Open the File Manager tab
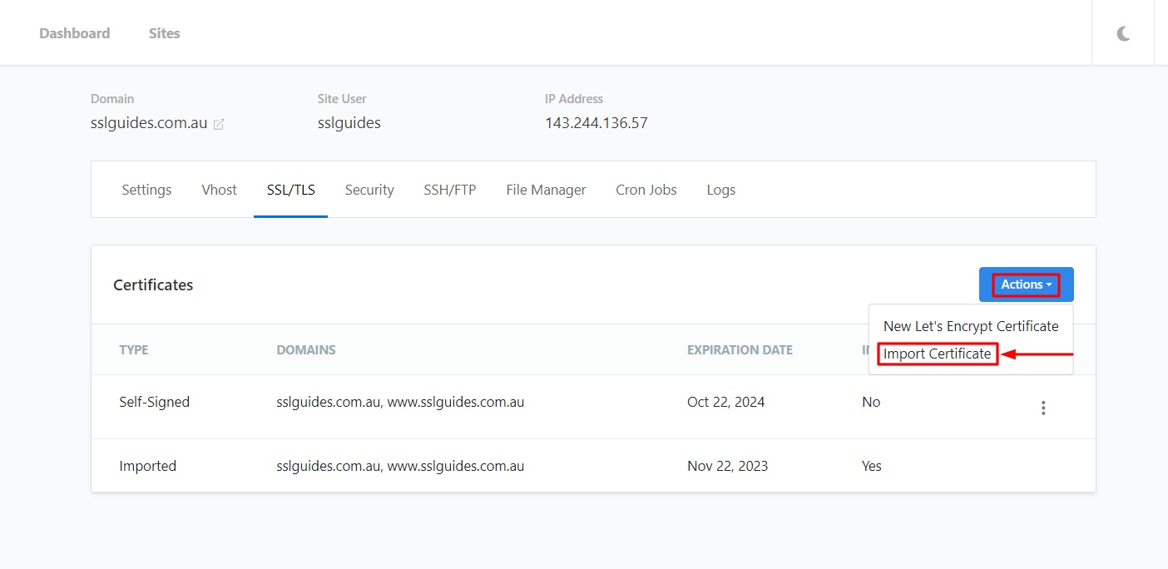1168x569 pixels. click(546, 190)
